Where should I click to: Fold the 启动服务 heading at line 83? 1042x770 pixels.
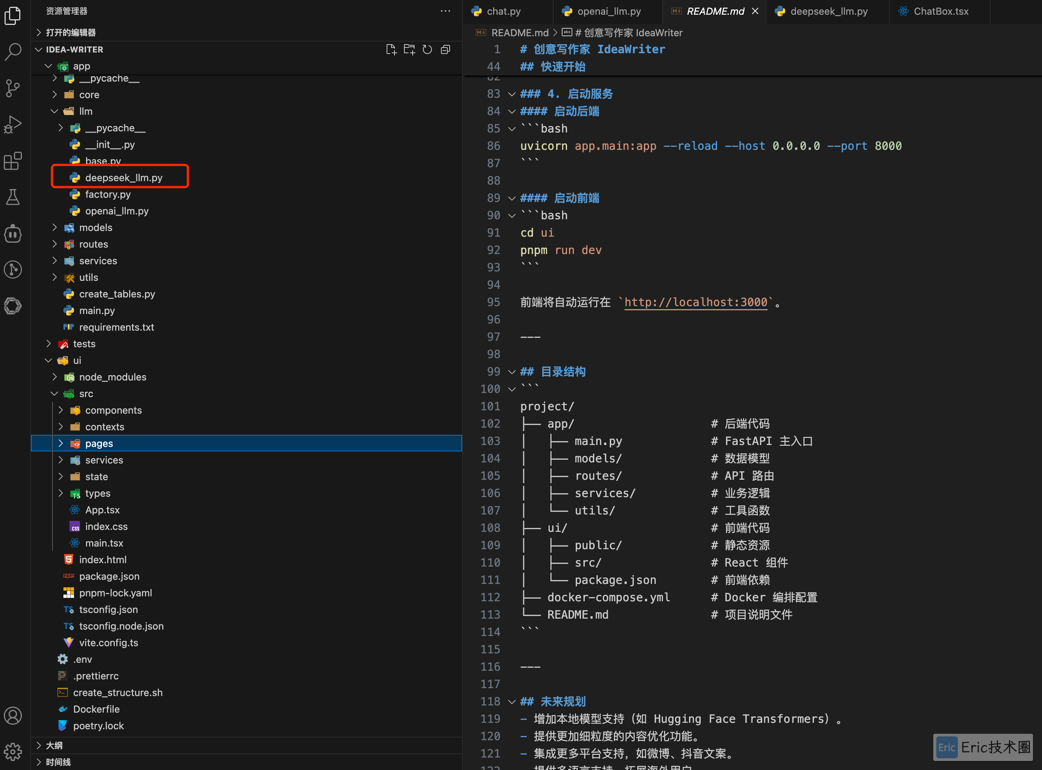(512, 94)
